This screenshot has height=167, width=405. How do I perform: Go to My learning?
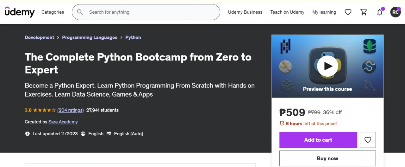[324, 12]
